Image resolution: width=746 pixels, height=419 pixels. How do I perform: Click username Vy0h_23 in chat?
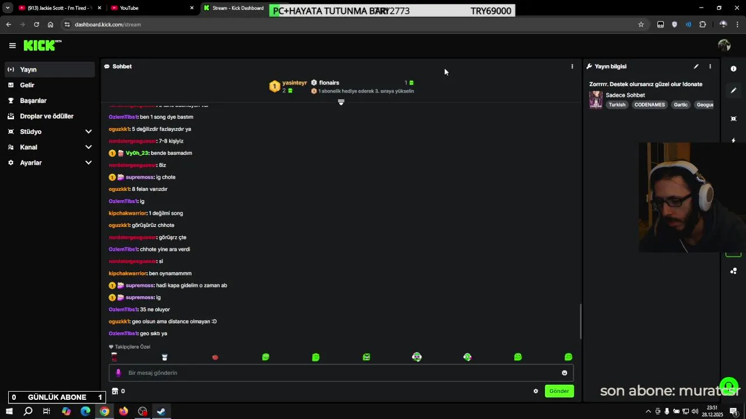point(137,153)
